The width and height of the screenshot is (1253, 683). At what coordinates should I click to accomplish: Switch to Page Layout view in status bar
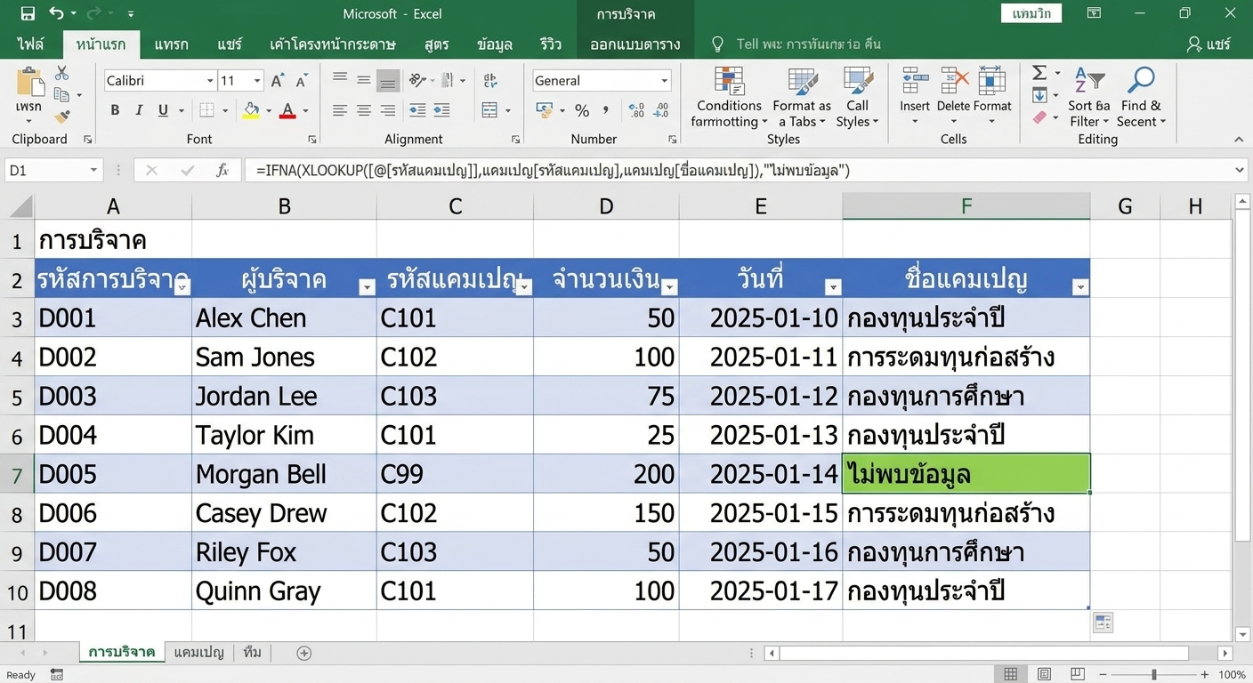(x=1045, y=675)
